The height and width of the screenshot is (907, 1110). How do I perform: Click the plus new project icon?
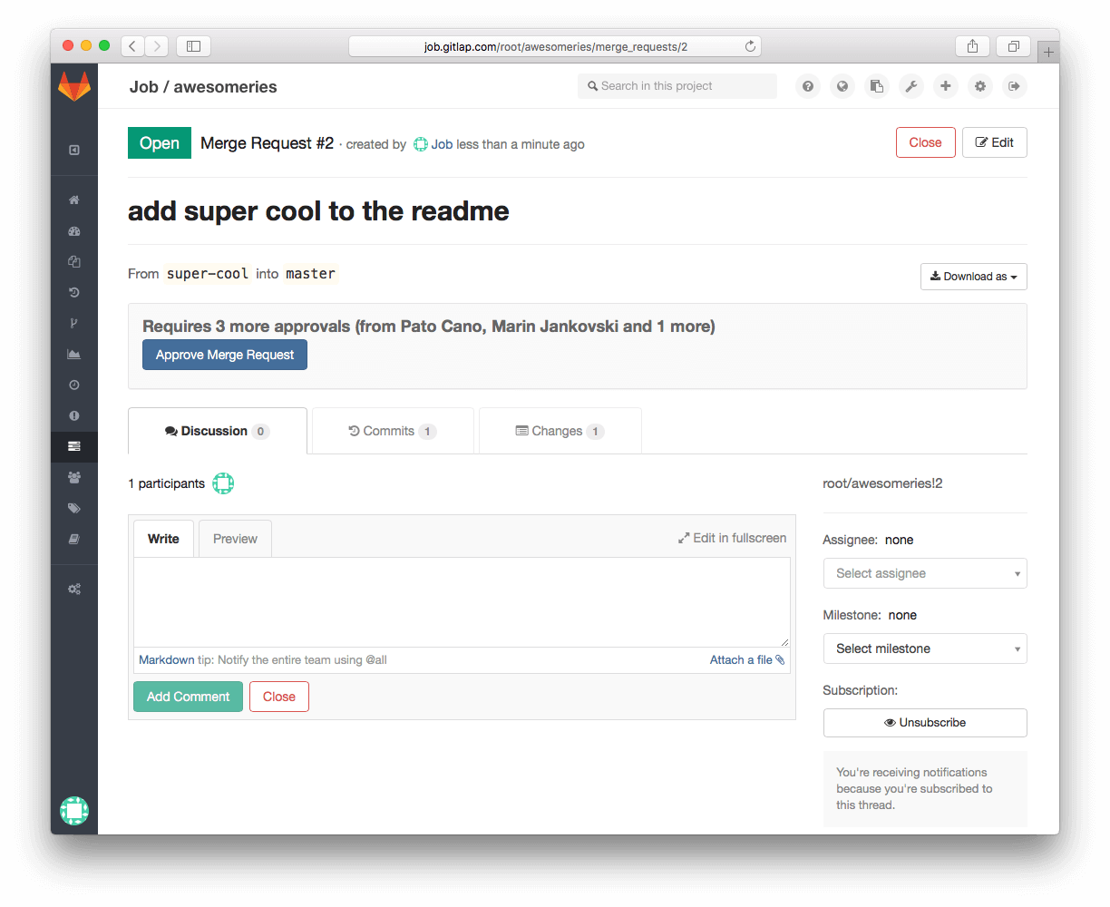pyautogui.click(x=945, y=86)
